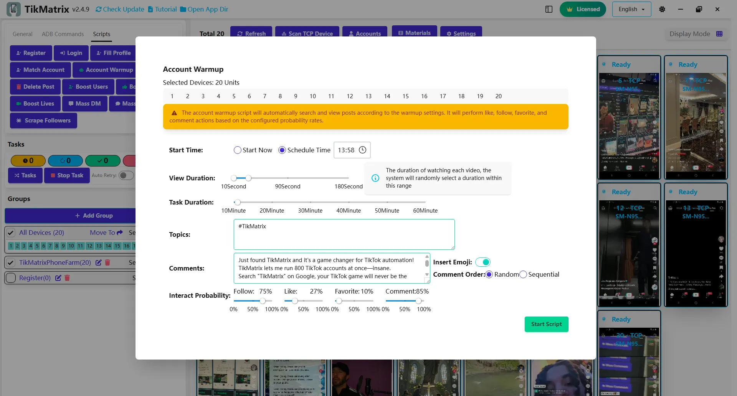Viewport: 737px width, 396px height.
Task: Click the Add Group button
Action: click(x=94, y=215)
